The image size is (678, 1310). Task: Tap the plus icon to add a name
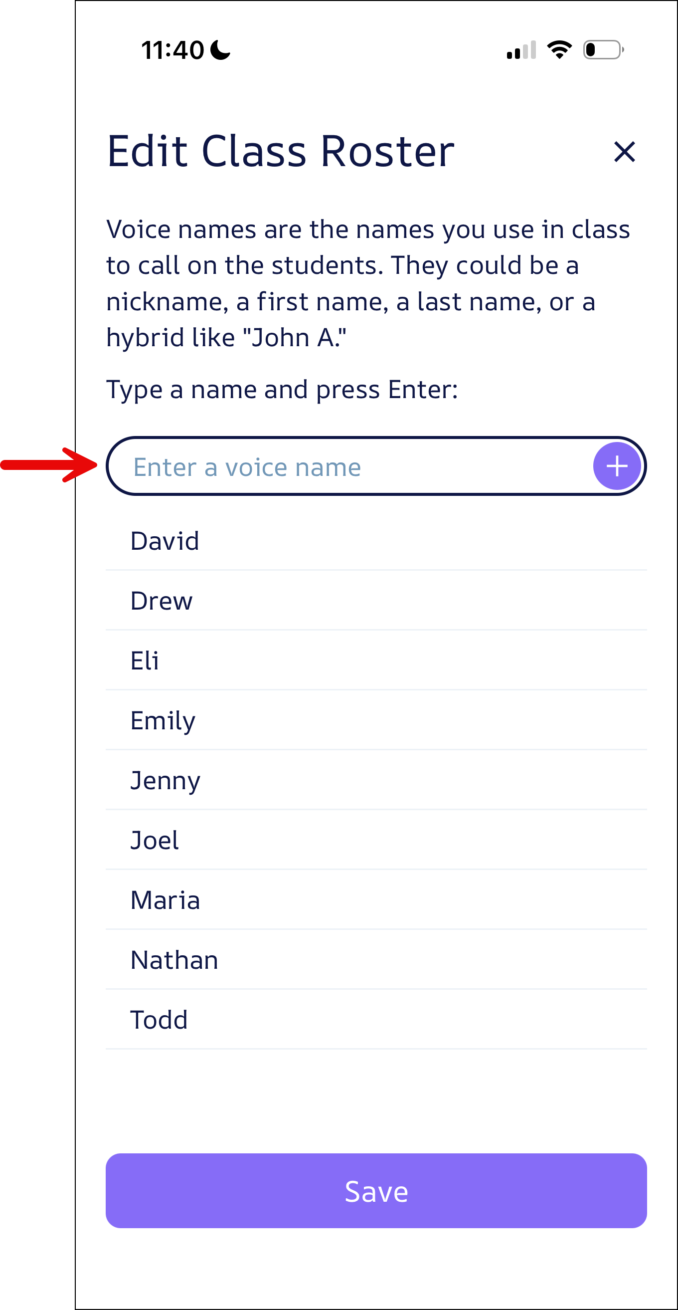click(x=617, y=466)
